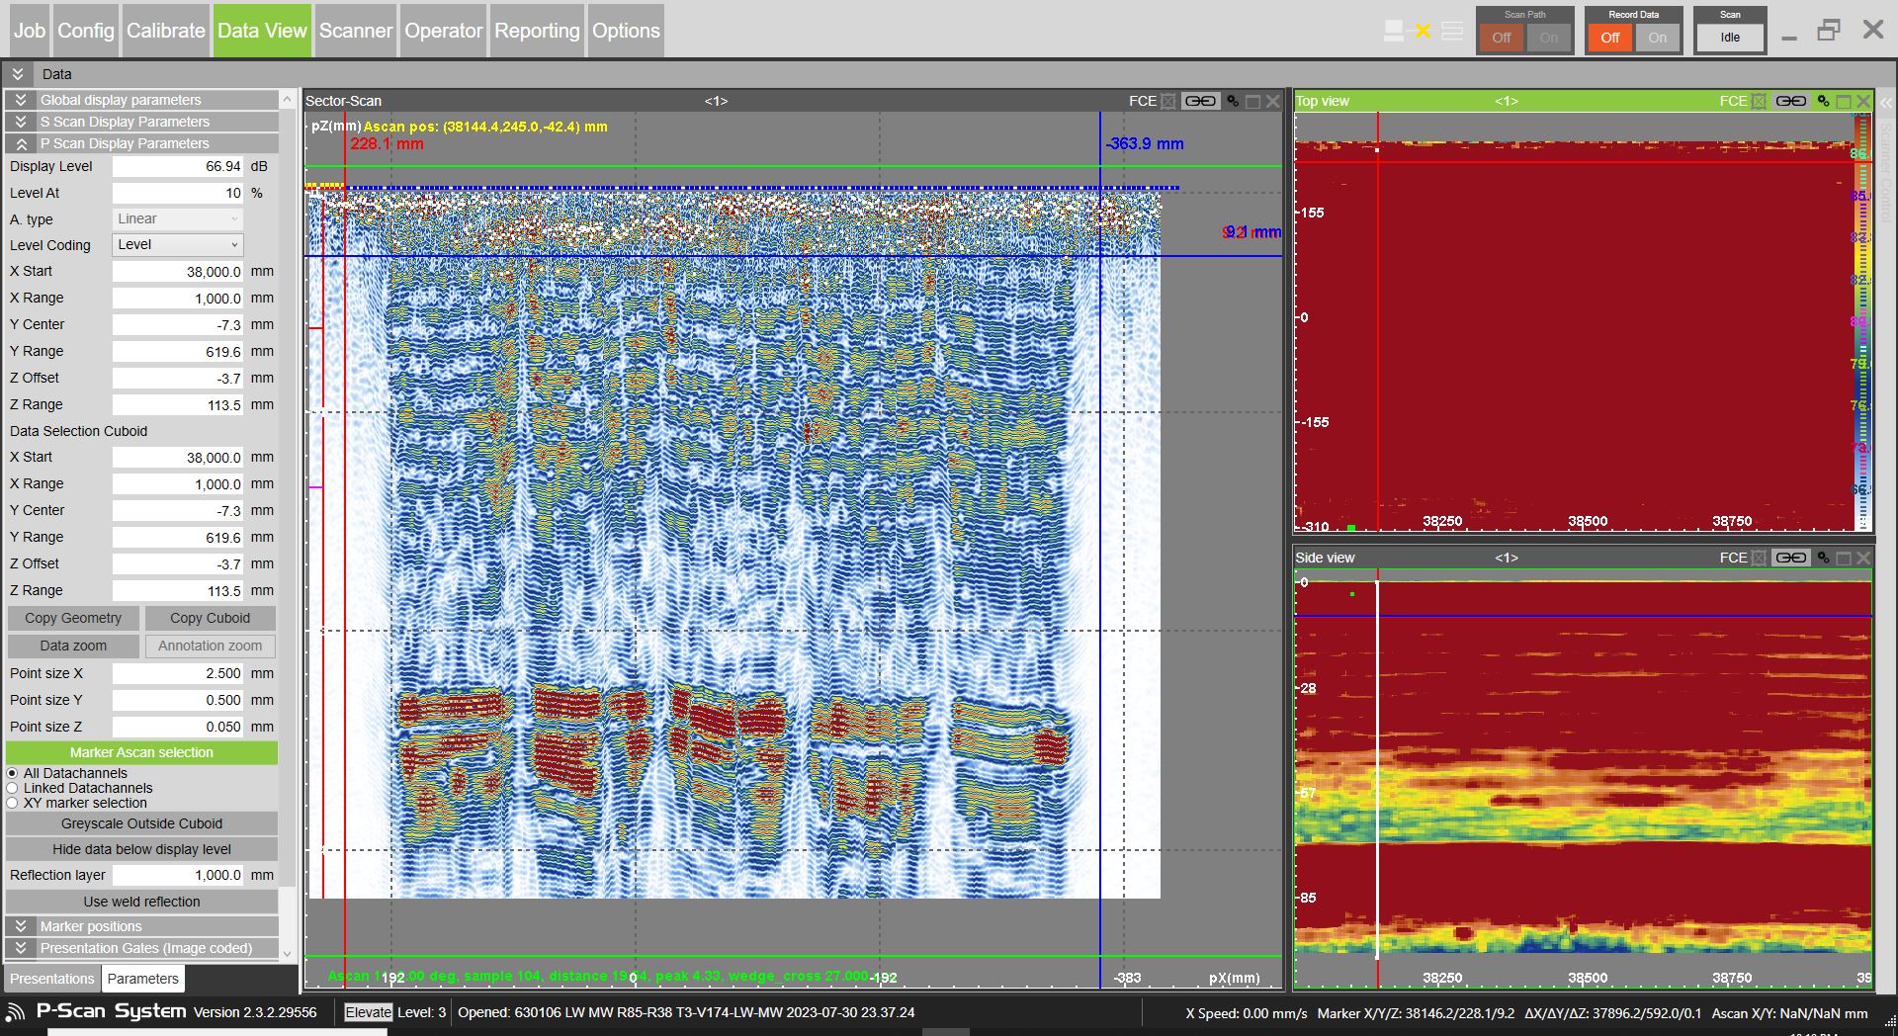Viewport: 1898px width, 1036px height.
Task: Click the link icon in Side view header
Action: point(1790,558)
